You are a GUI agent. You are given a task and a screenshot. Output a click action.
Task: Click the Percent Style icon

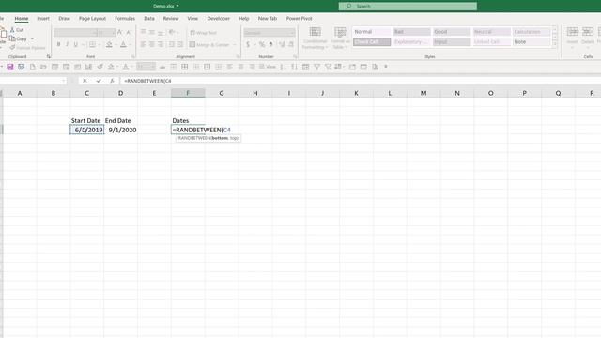262,45
